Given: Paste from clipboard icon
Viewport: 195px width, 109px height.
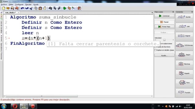Looking at the screenshot, I should [40, 8].
